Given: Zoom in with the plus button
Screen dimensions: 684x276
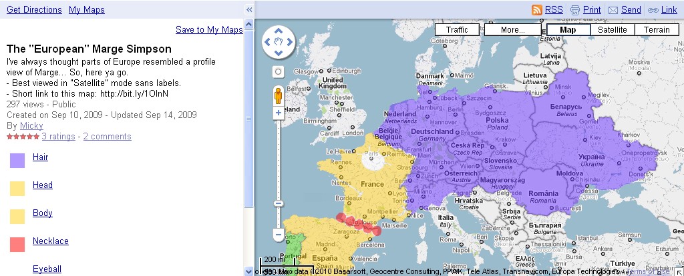Looking at the screenshot, I should 279,113.
